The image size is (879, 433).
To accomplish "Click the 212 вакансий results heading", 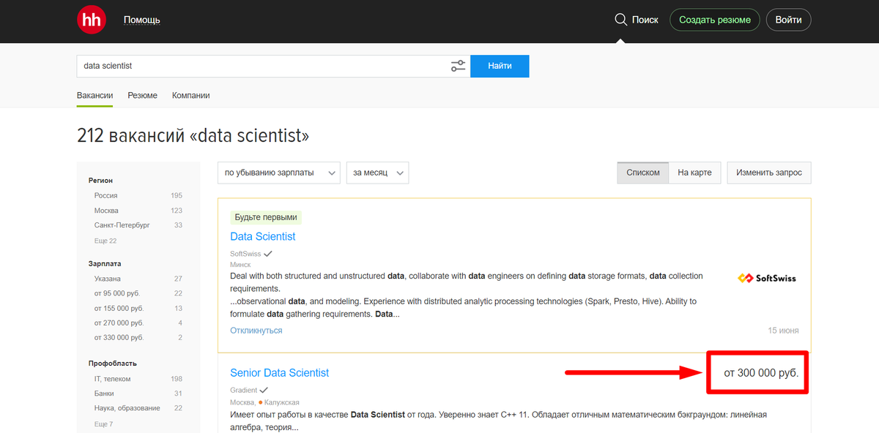I will (193, 135).
